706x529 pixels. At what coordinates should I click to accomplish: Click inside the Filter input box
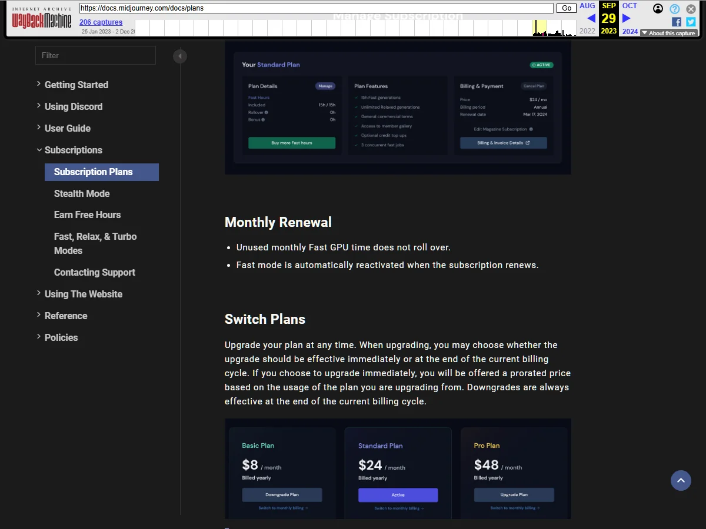coord(95,55)
